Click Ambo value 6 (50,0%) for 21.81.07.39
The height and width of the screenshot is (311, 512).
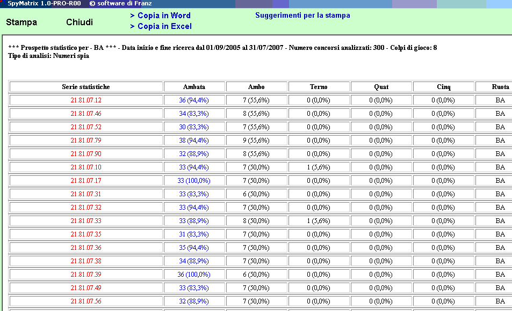tap(256, 274)
